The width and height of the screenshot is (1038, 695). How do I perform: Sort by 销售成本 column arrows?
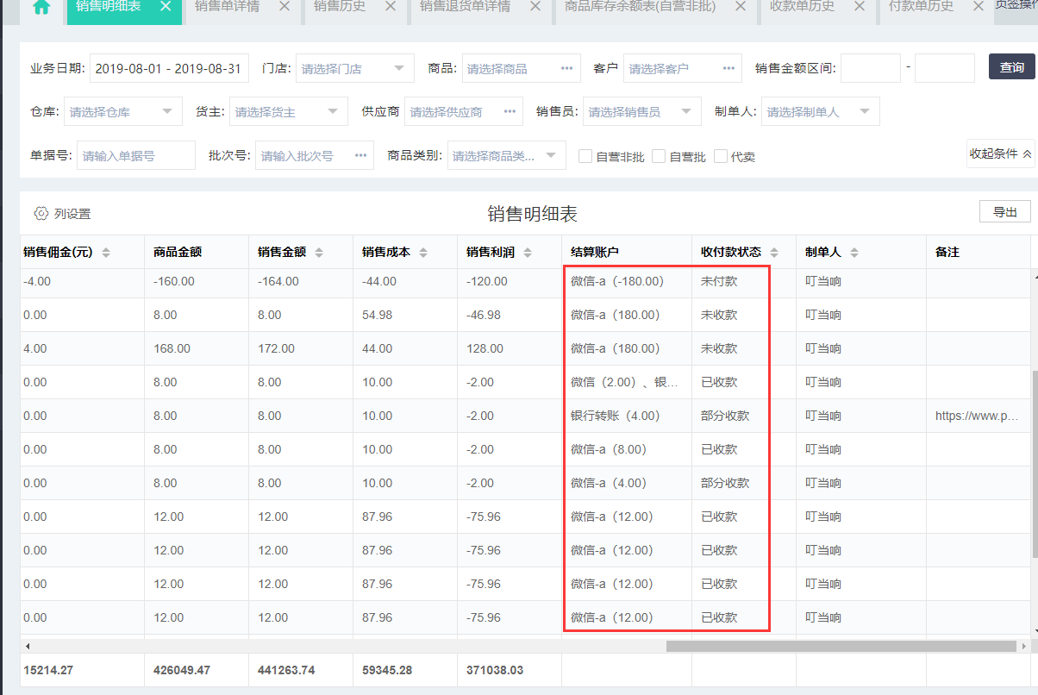coord(423,253)
